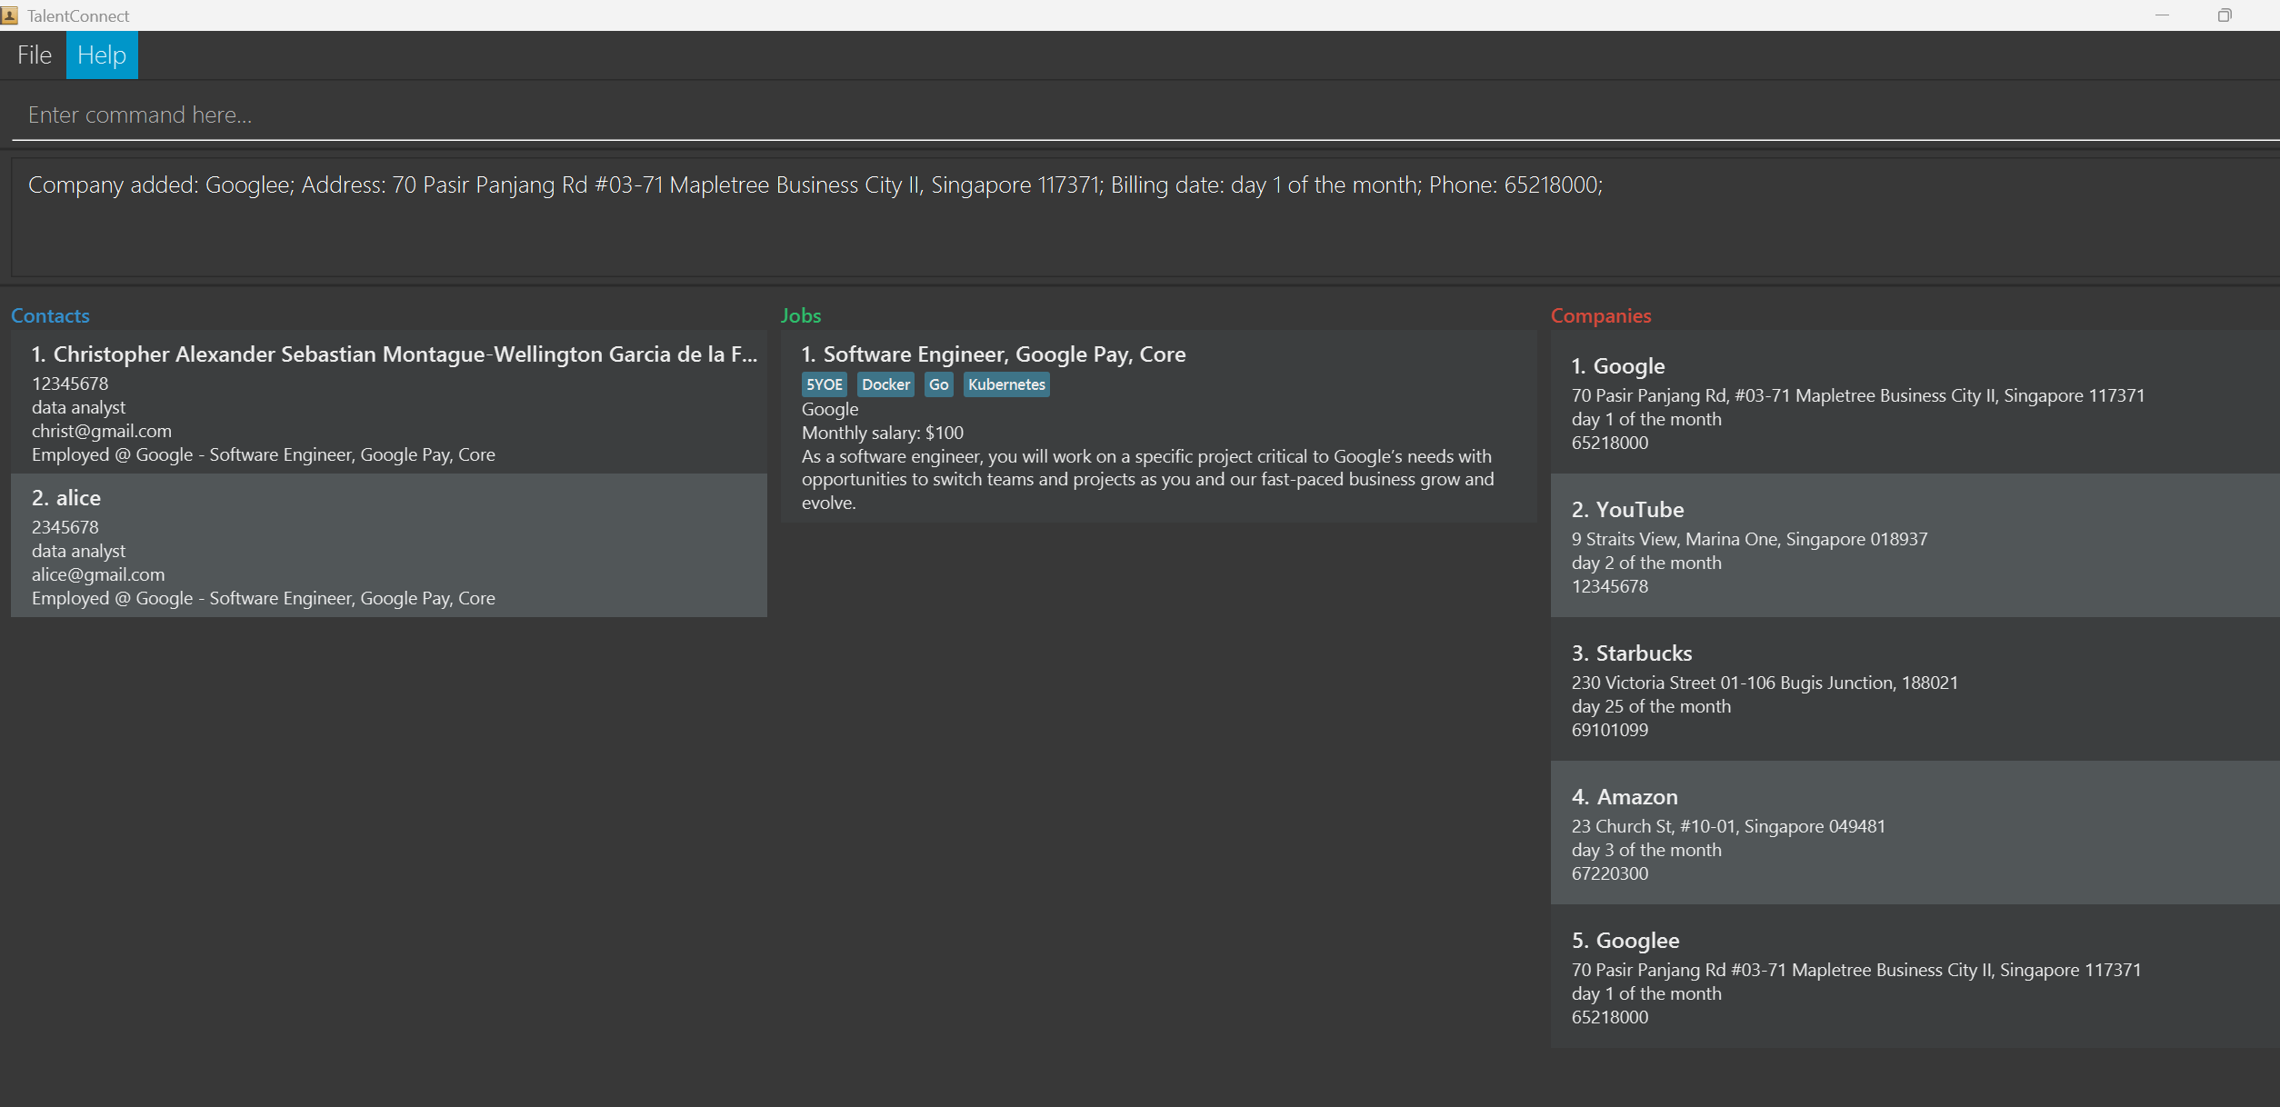Click the Go tag
Image resolution: width=2280 pixels, height=1107 pixels.
coord(938,384)
